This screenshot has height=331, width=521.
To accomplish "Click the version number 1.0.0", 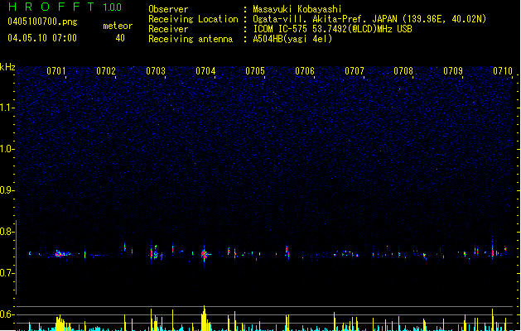I will pyautogui.click(x=113, y=7).
